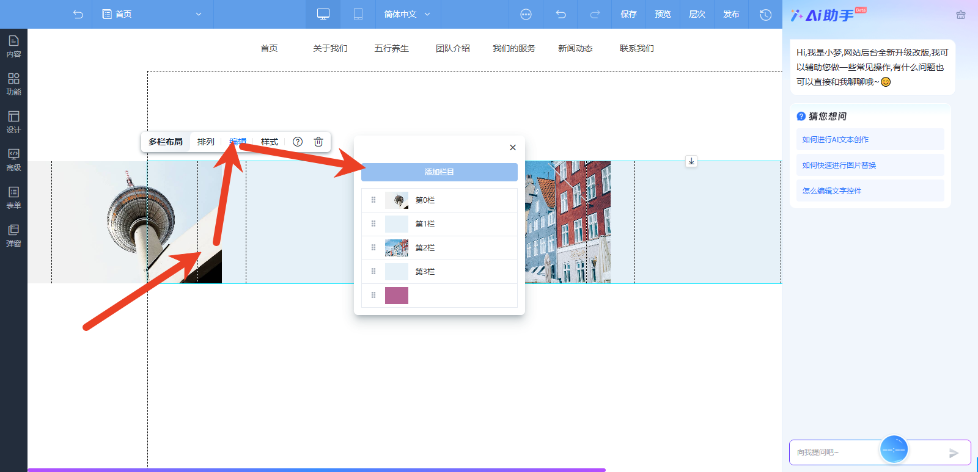Click the drag handle for 第3栏
The height and width of the screenshot is (472, 978).
point(373,271)
